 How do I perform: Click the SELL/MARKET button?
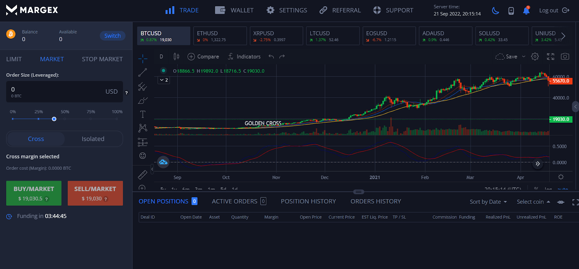click(x=95, y=193)
